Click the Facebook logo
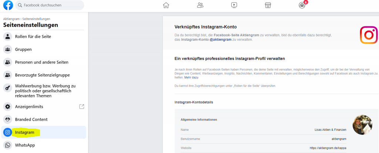 pyautogui.click(x=8, y=5)
